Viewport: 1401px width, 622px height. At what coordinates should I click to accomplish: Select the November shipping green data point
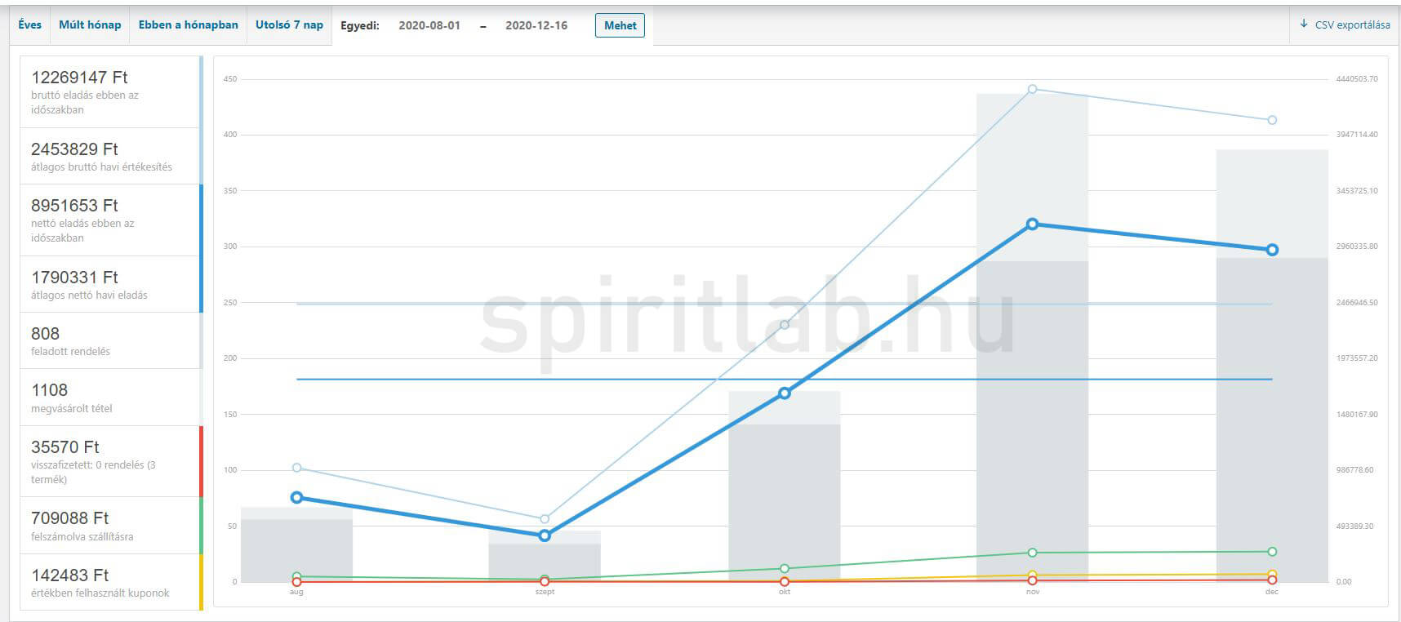click(x=1032, y=553)
